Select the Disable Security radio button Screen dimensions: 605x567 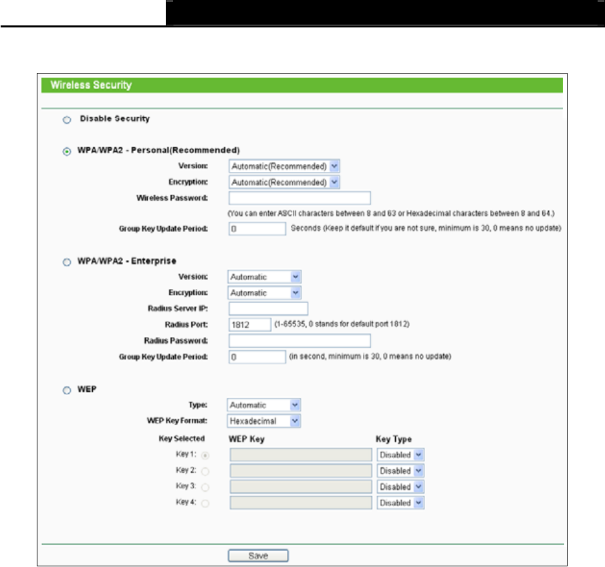[x=67, y=120]
